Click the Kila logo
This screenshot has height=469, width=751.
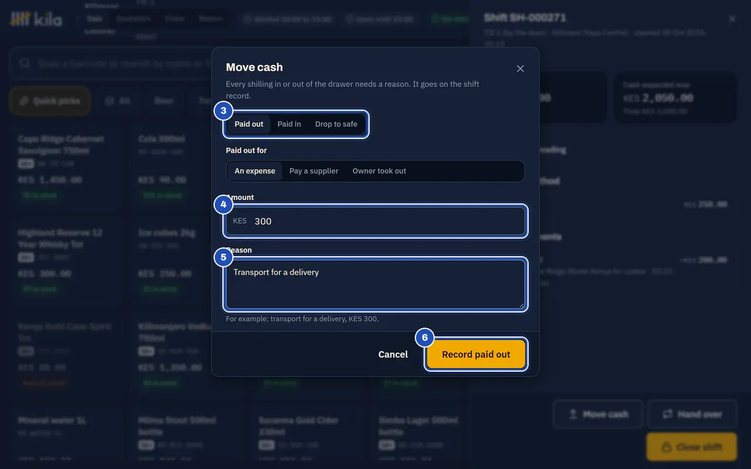tap(36, 19)
